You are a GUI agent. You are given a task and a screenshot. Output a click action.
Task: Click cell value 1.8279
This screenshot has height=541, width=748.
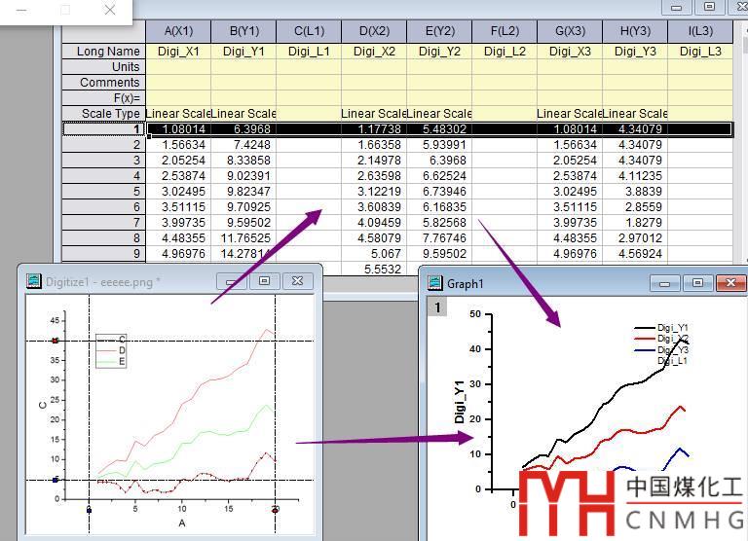coord(635,223)
